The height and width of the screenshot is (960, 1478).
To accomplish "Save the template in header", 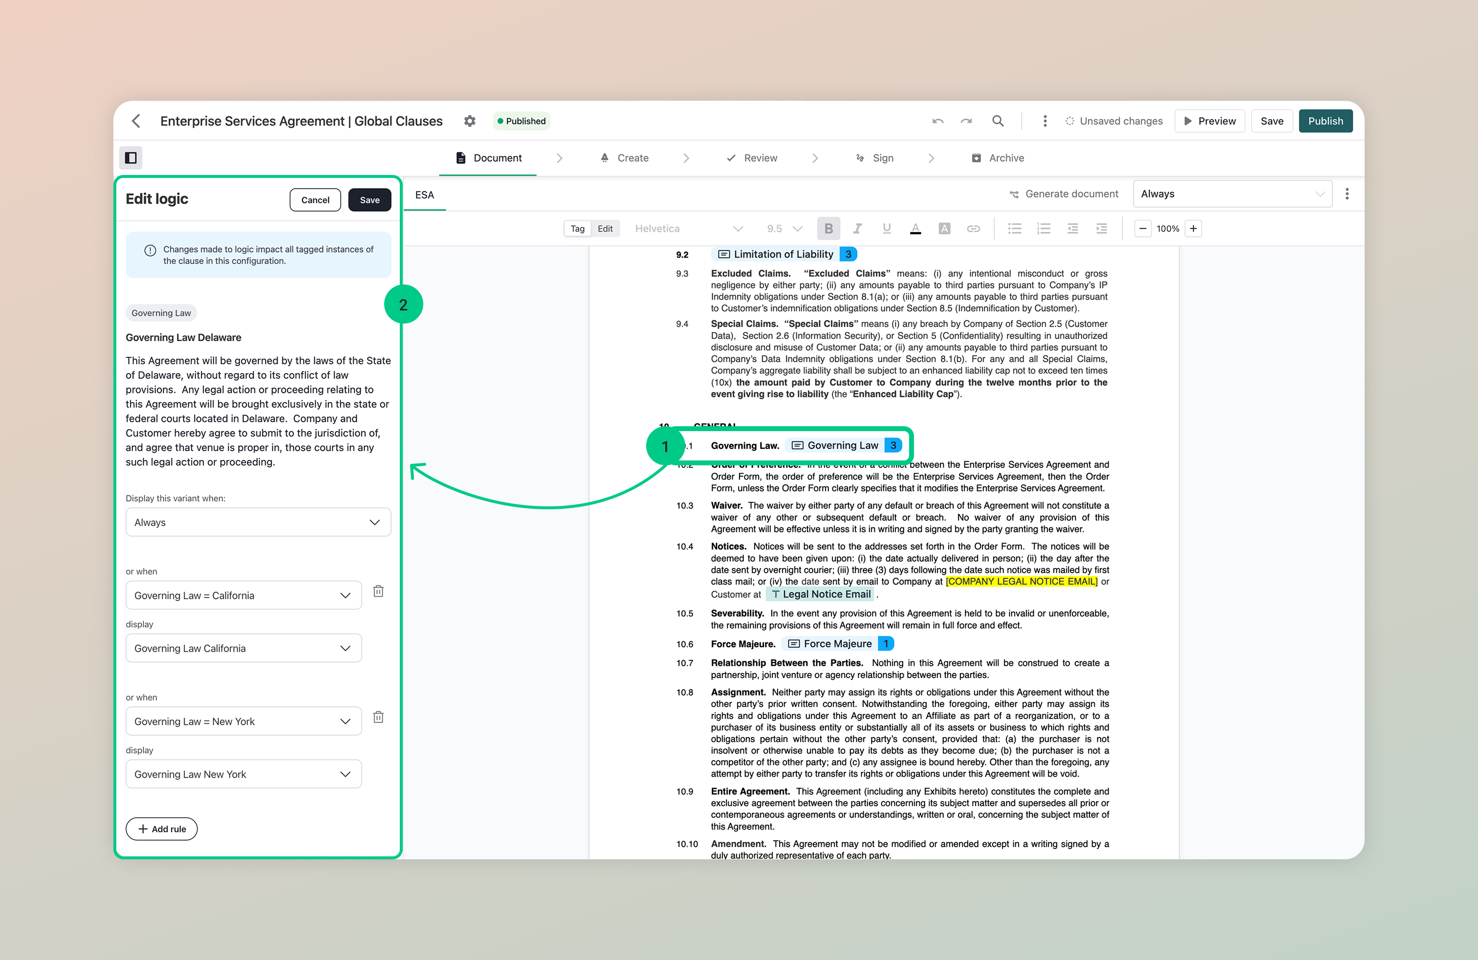I will click(1272, 121).
